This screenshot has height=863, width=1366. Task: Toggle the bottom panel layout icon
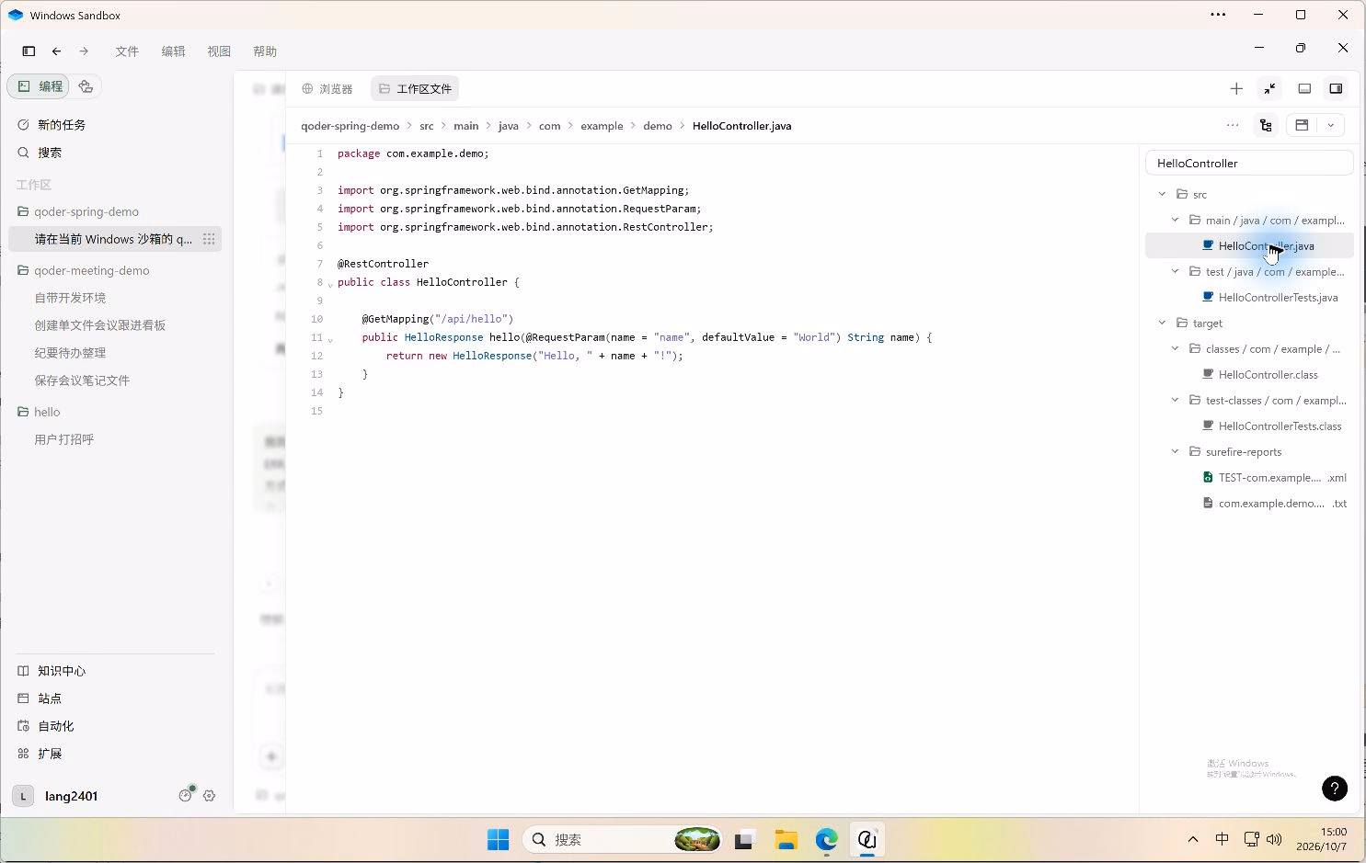click(1304, 89)
